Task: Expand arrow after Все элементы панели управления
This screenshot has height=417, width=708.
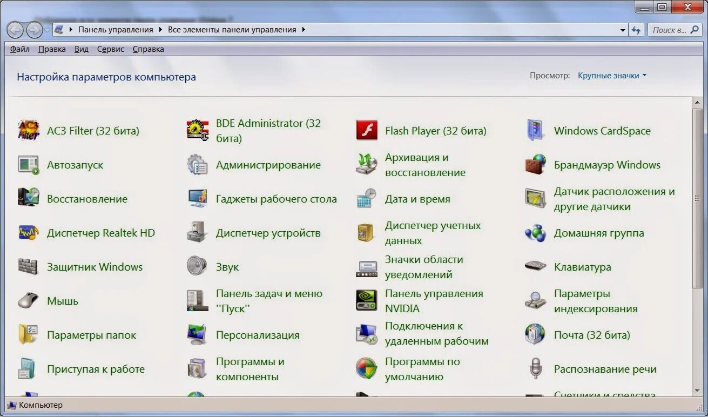Action: pyautogui.click(x=304, y=30)
